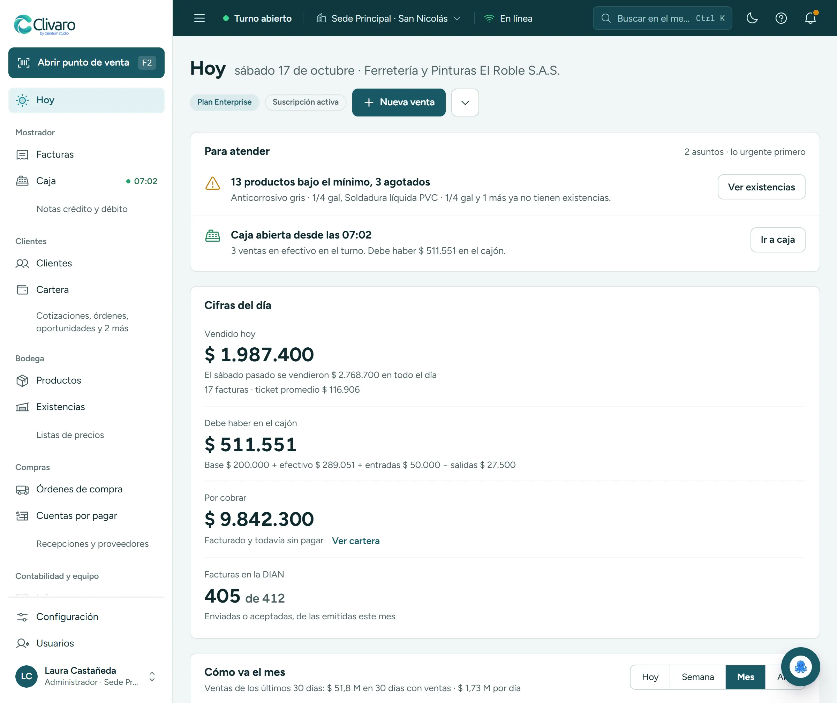Click Suscripción activa badge
Image resolution: width=837 pixels, height=703 pixels.
click(x=306, y=102)
